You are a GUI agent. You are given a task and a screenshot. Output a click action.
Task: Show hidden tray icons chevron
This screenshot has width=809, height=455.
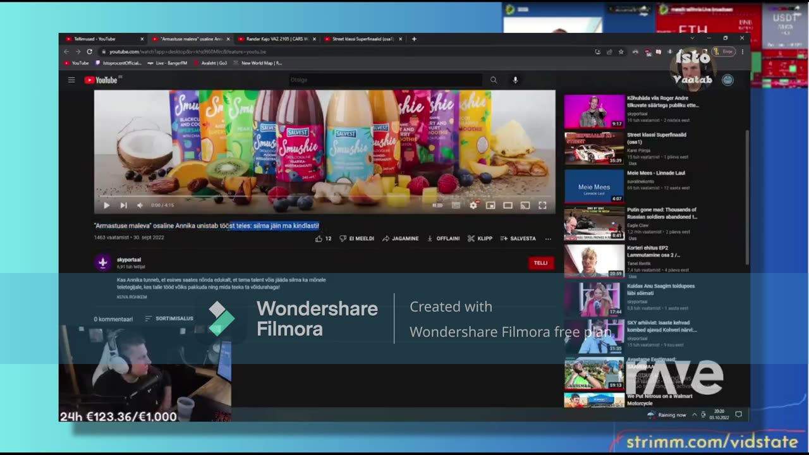coord(694,415)
